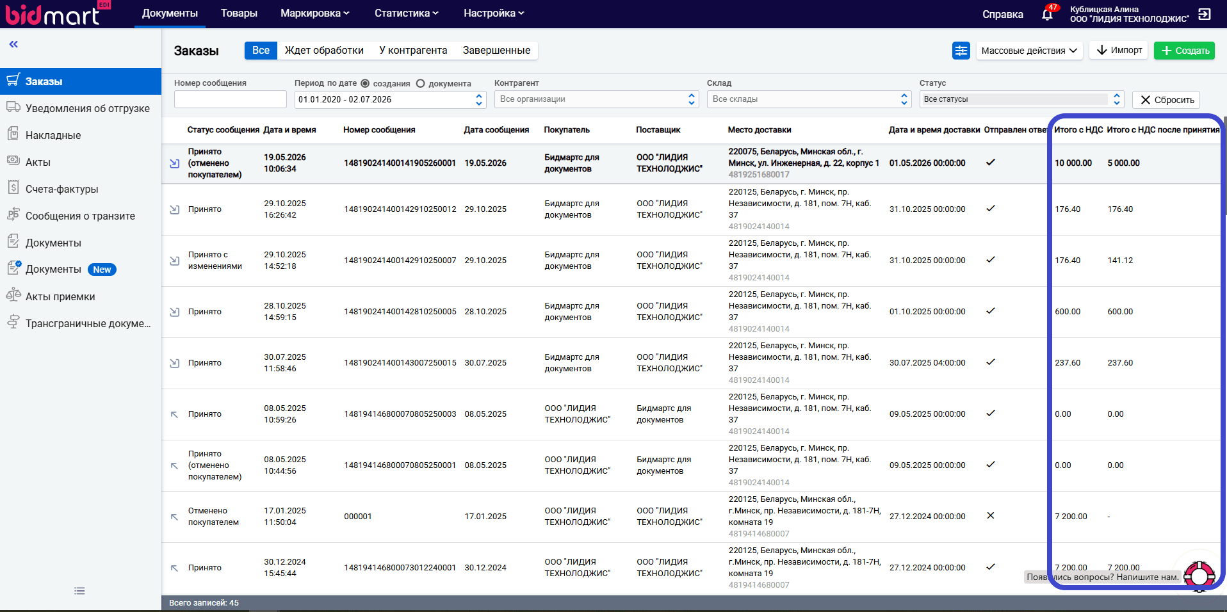Open the Маркировка top menu

point(315,13)
